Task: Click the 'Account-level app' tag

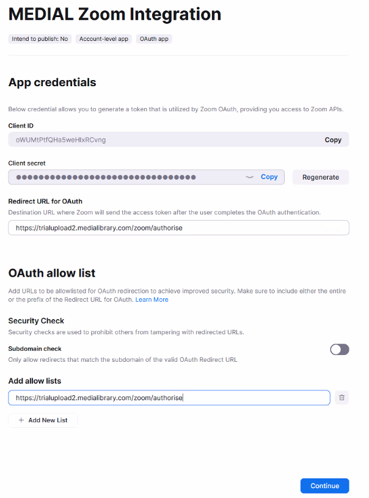Action: click(103, 38)
